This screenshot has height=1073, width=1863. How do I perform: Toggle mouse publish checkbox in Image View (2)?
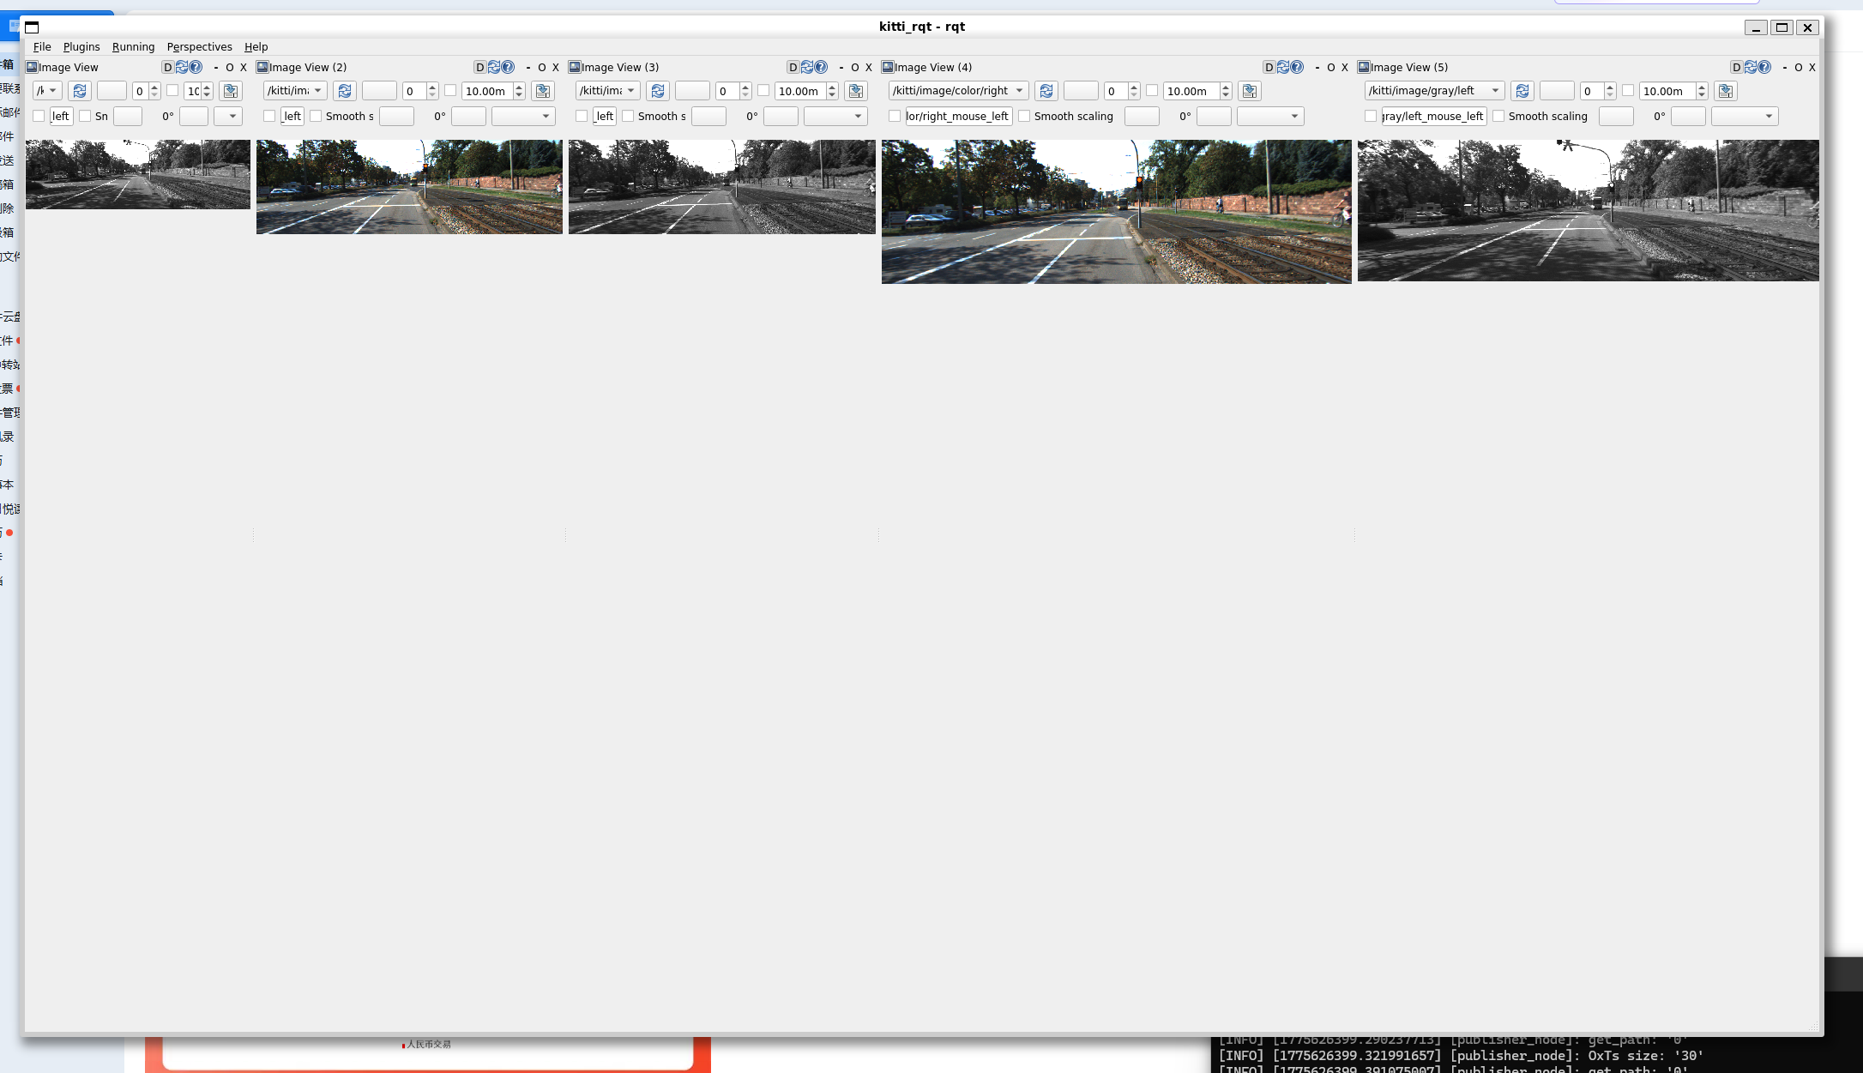point(269,116)
